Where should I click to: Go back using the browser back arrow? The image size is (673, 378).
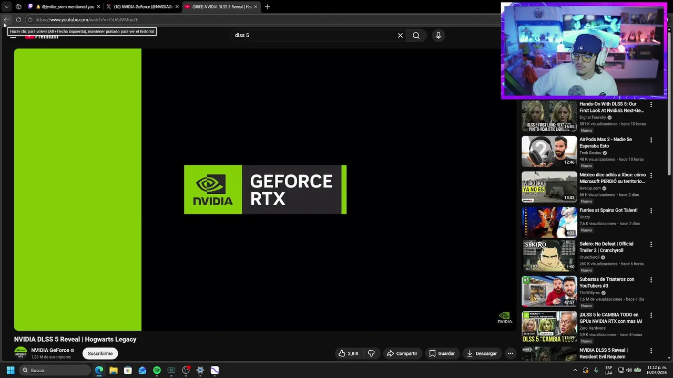(6, 19)
